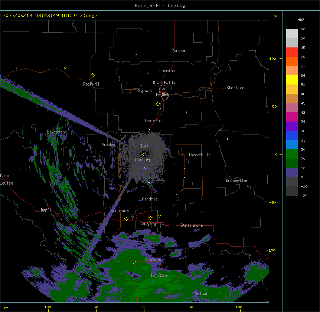Select the Limestone label

pos(57,132)
